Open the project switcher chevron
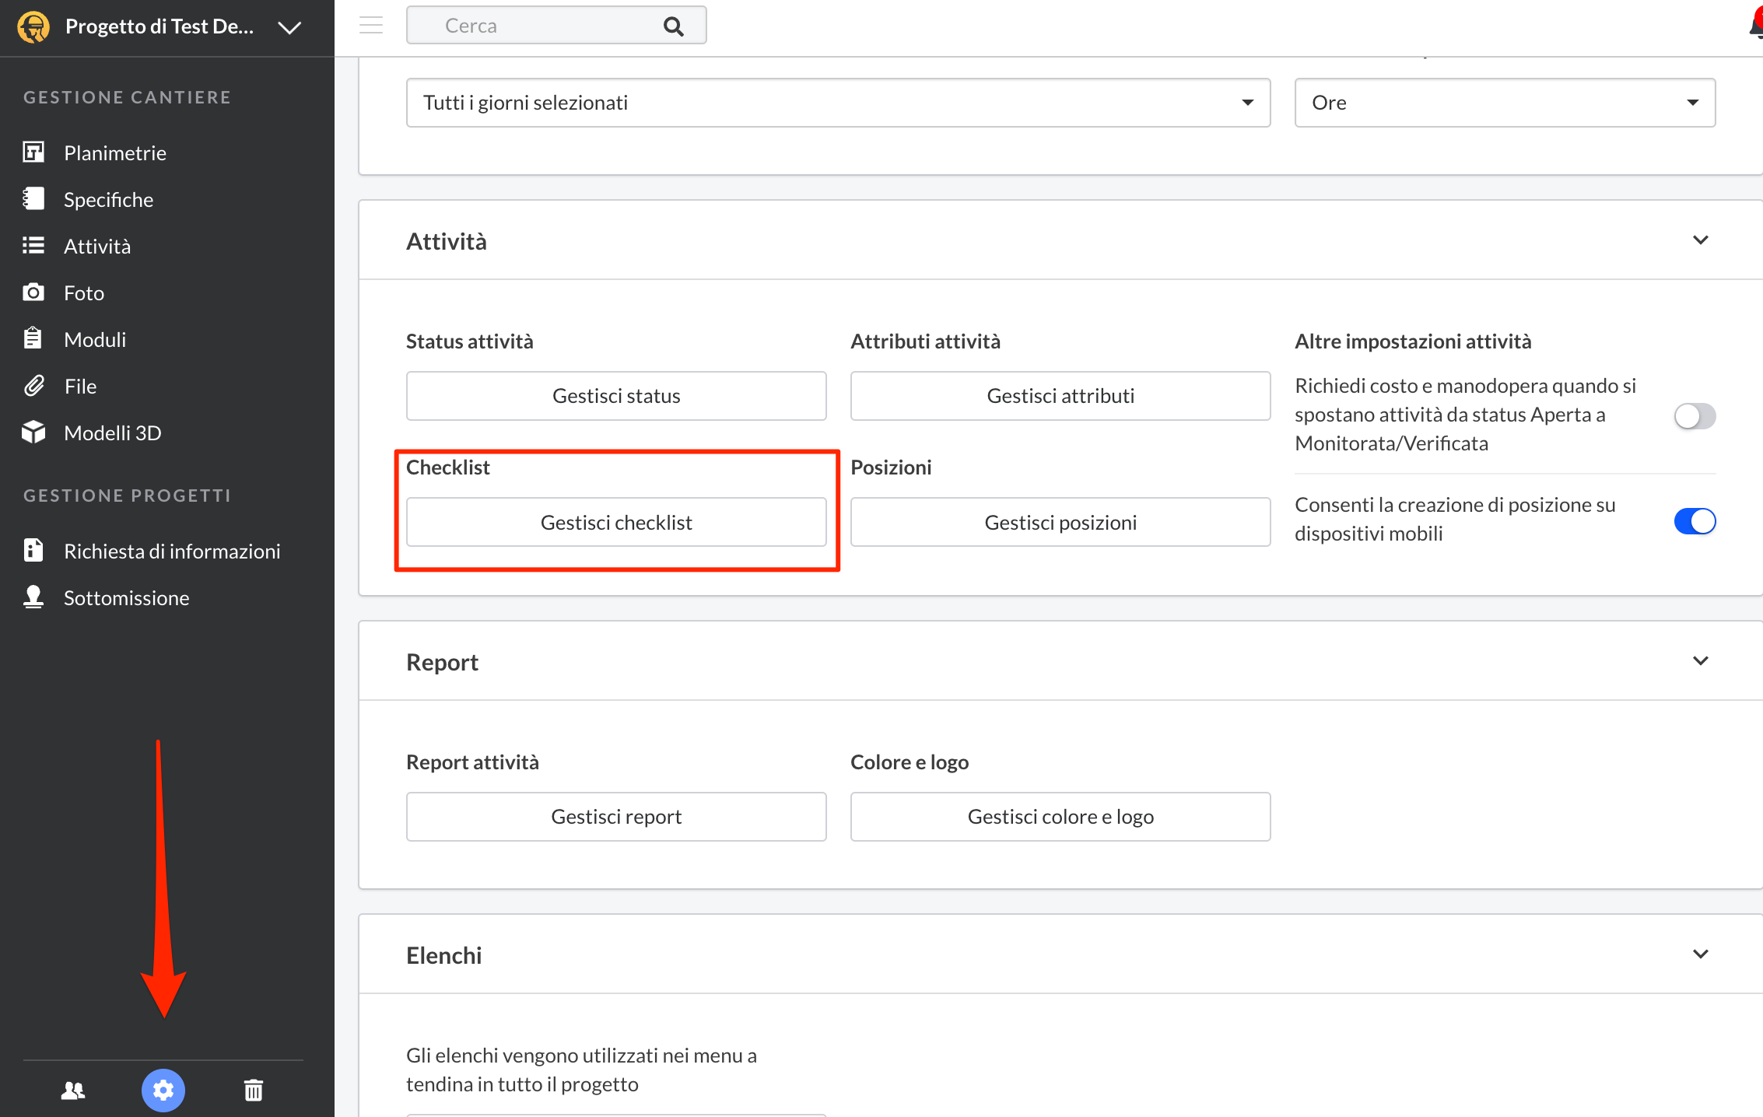 pos(289,27)
